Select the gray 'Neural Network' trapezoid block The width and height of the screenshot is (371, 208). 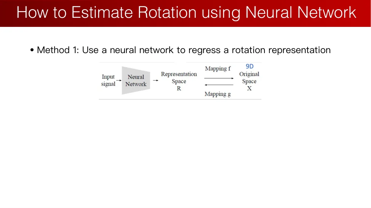pyautogui.click(x=136, y=80)
